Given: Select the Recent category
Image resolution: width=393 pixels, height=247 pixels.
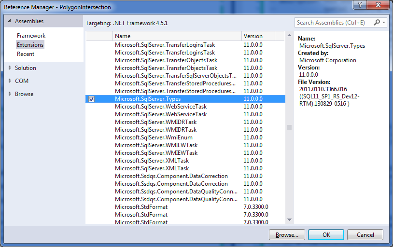Looking at the screenshot, I should (x=26, y=54).
